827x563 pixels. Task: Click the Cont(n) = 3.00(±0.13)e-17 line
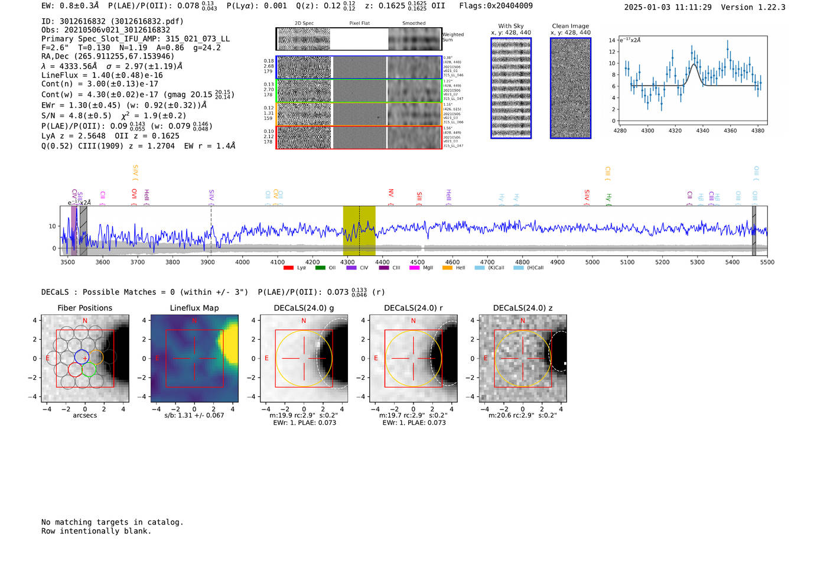pyautogui.click(x=100, y=84)
